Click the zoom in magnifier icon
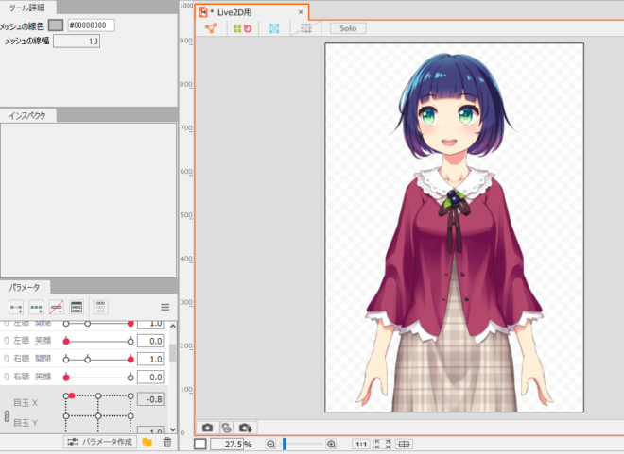 (x=331, y=444)
